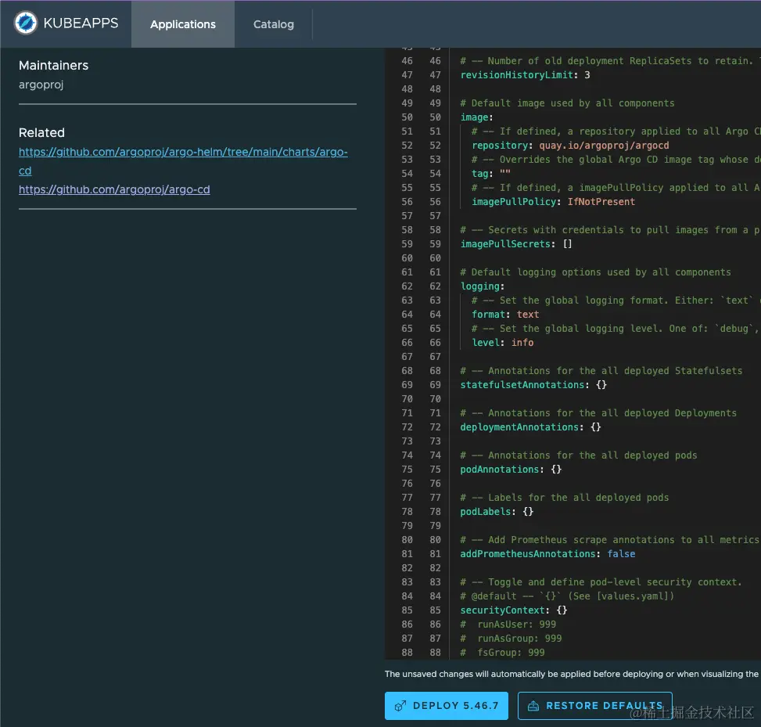Click the 'level: info' line
The width and height of the screenshot is (761, 727).
[x=502, y=343]
